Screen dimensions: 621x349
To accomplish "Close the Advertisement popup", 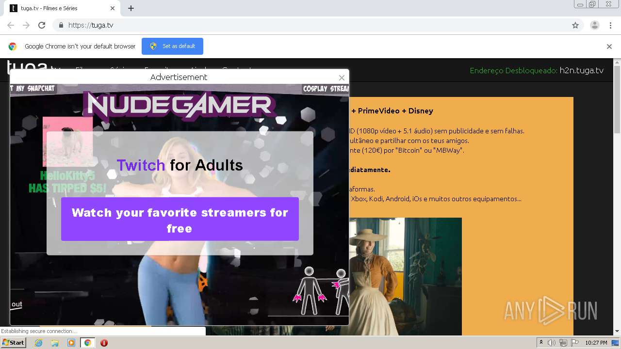I will click(342, 78).
